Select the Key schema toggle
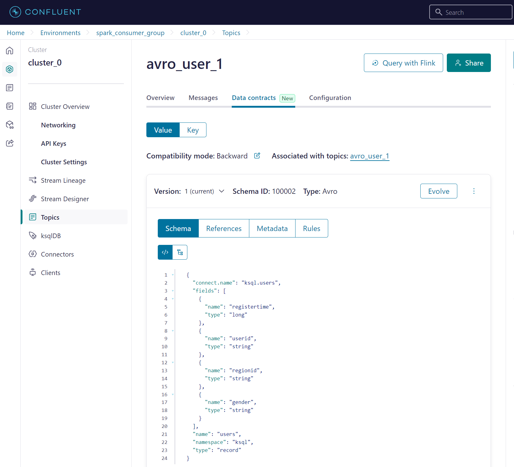Image resolution: width=514 pixels, height=467 pixels. click(x=193, y=130)
